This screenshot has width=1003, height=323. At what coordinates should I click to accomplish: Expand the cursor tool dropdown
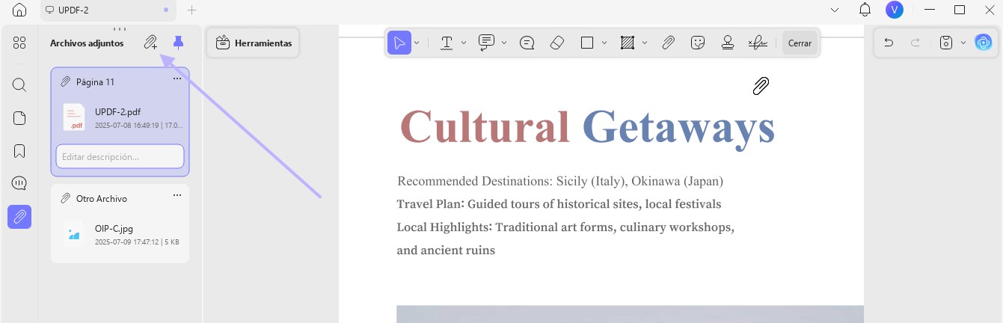click(417, 43)
